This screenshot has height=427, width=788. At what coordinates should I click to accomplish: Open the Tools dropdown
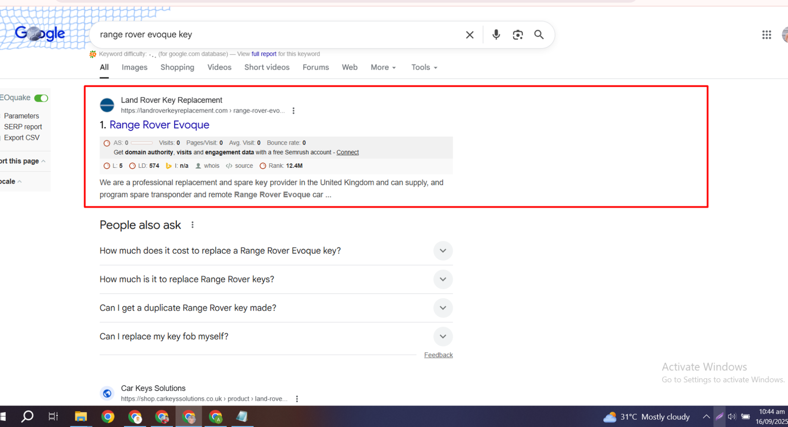[x=424, y=67]
